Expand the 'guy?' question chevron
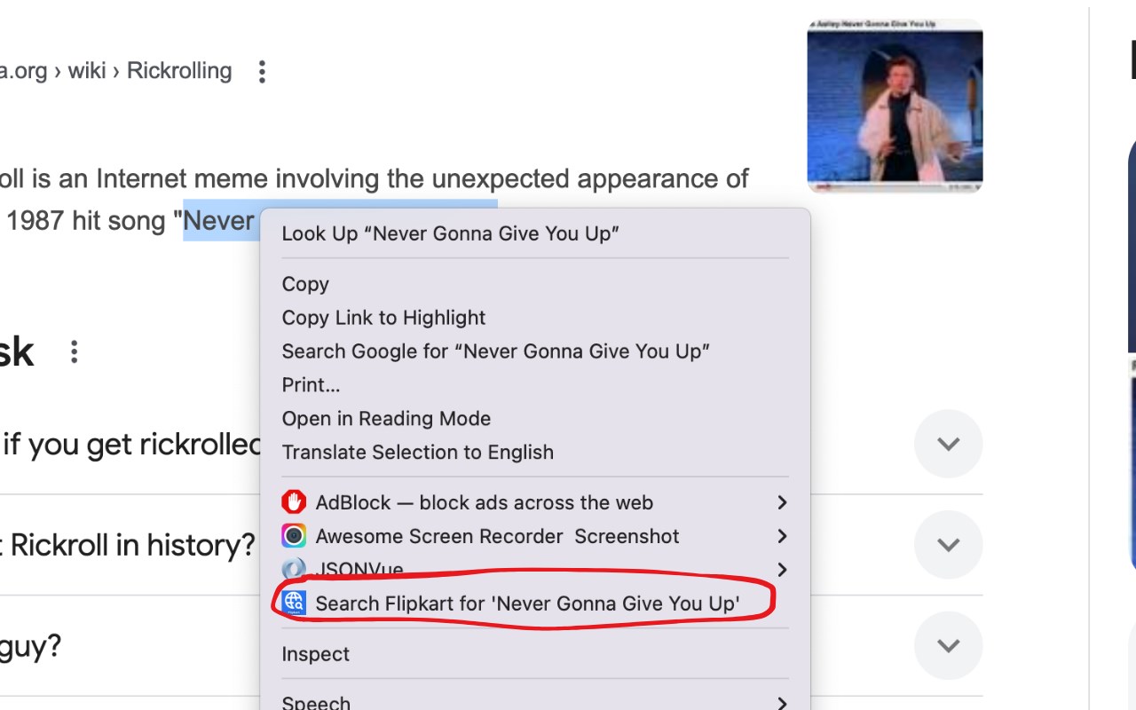The height and width of the screenshot is (710, 1136). (948, 645)
